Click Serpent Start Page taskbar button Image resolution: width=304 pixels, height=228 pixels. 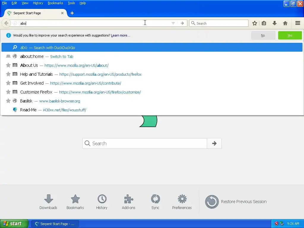(55, 224)
